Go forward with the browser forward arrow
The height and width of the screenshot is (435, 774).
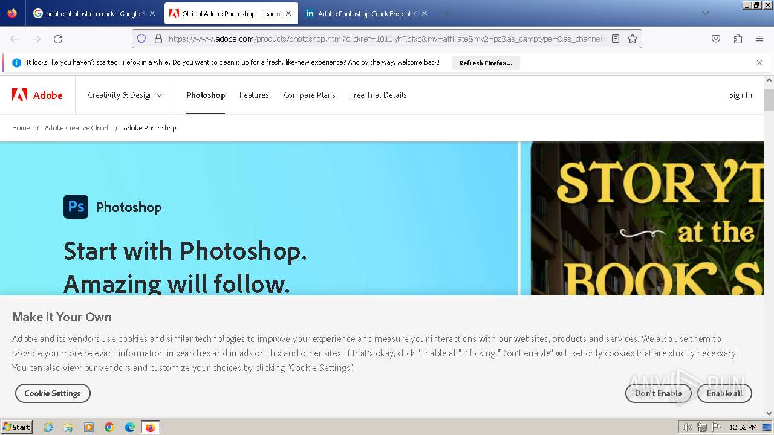point(36,39)
